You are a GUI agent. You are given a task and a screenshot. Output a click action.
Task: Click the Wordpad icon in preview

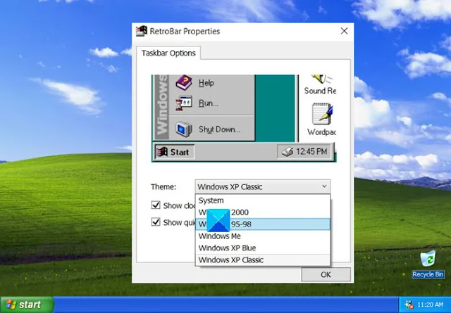[x=322, y=113]
